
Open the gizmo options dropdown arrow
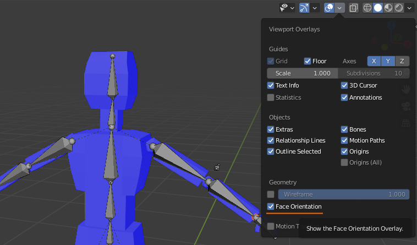(x=315, y=8)
